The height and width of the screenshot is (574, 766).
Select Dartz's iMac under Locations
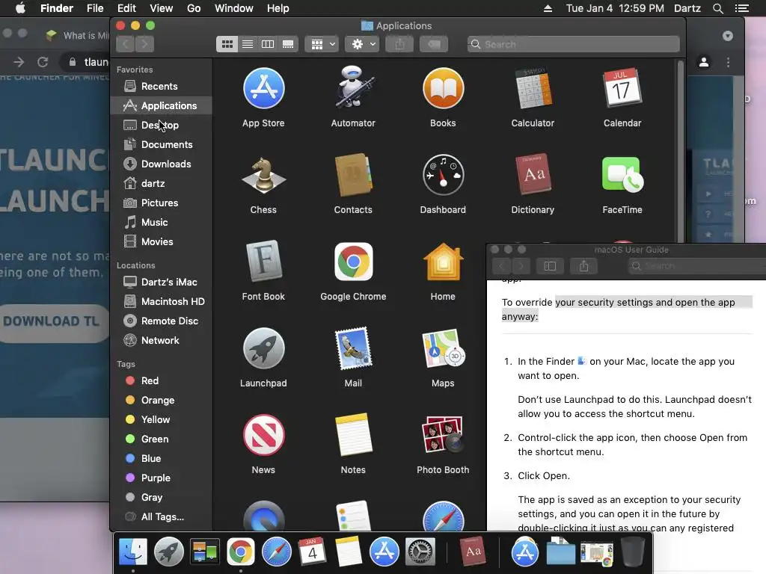tap(161, 282)
